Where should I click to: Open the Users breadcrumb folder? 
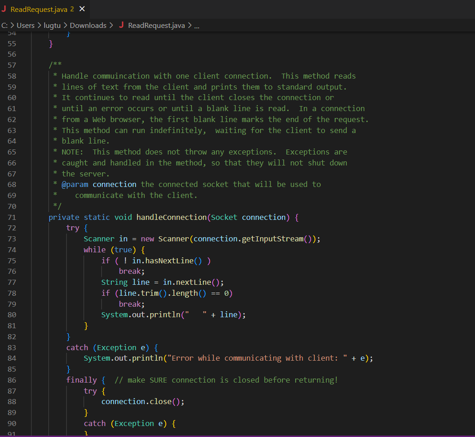pos(26,26)
